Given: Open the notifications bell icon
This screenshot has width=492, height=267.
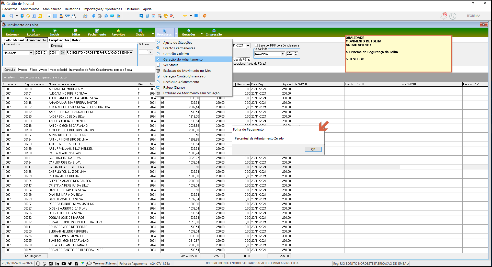Looking at the screenshot, I should pos(444,16).
